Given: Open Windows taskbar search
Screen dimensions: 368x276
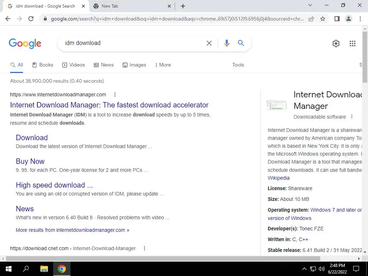Looking at the screenshot, I should point(26,269).
